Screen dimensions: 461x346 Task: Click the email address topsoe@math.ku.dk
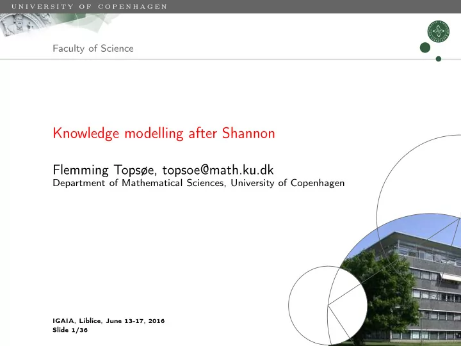[x=218, y=169]
